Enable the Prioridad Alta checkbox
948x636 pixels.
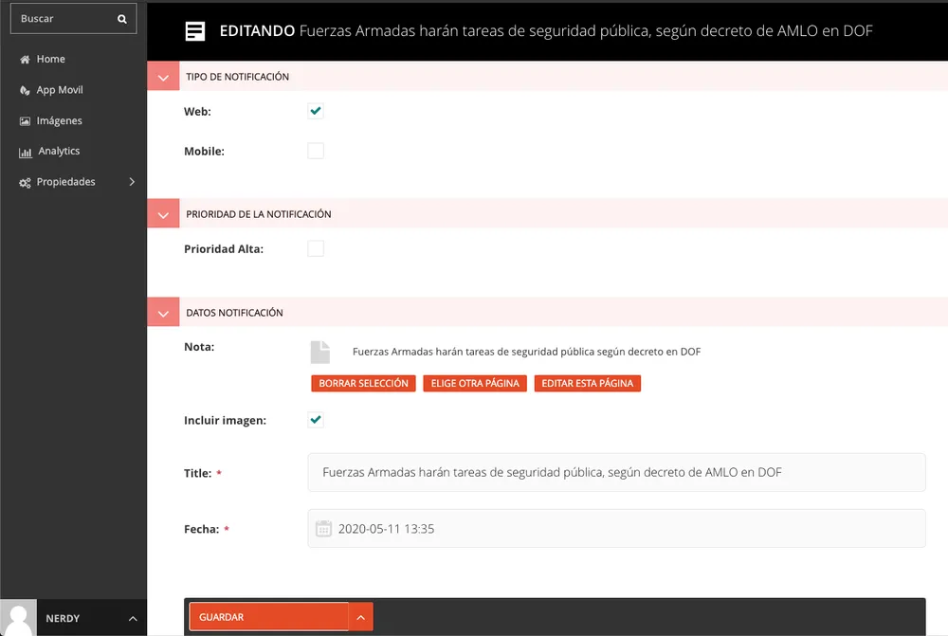[316, 248]
